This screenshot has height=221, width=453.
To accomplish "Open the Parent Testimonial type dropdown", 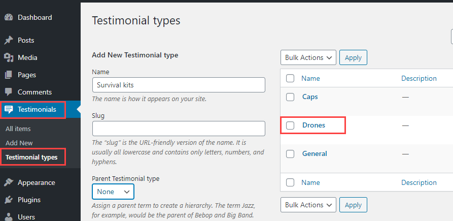I will coord(113,192).
